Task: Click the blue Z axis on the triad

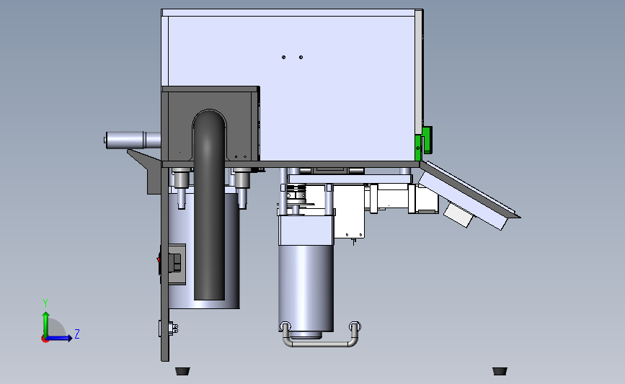Action: coord(59,338)
